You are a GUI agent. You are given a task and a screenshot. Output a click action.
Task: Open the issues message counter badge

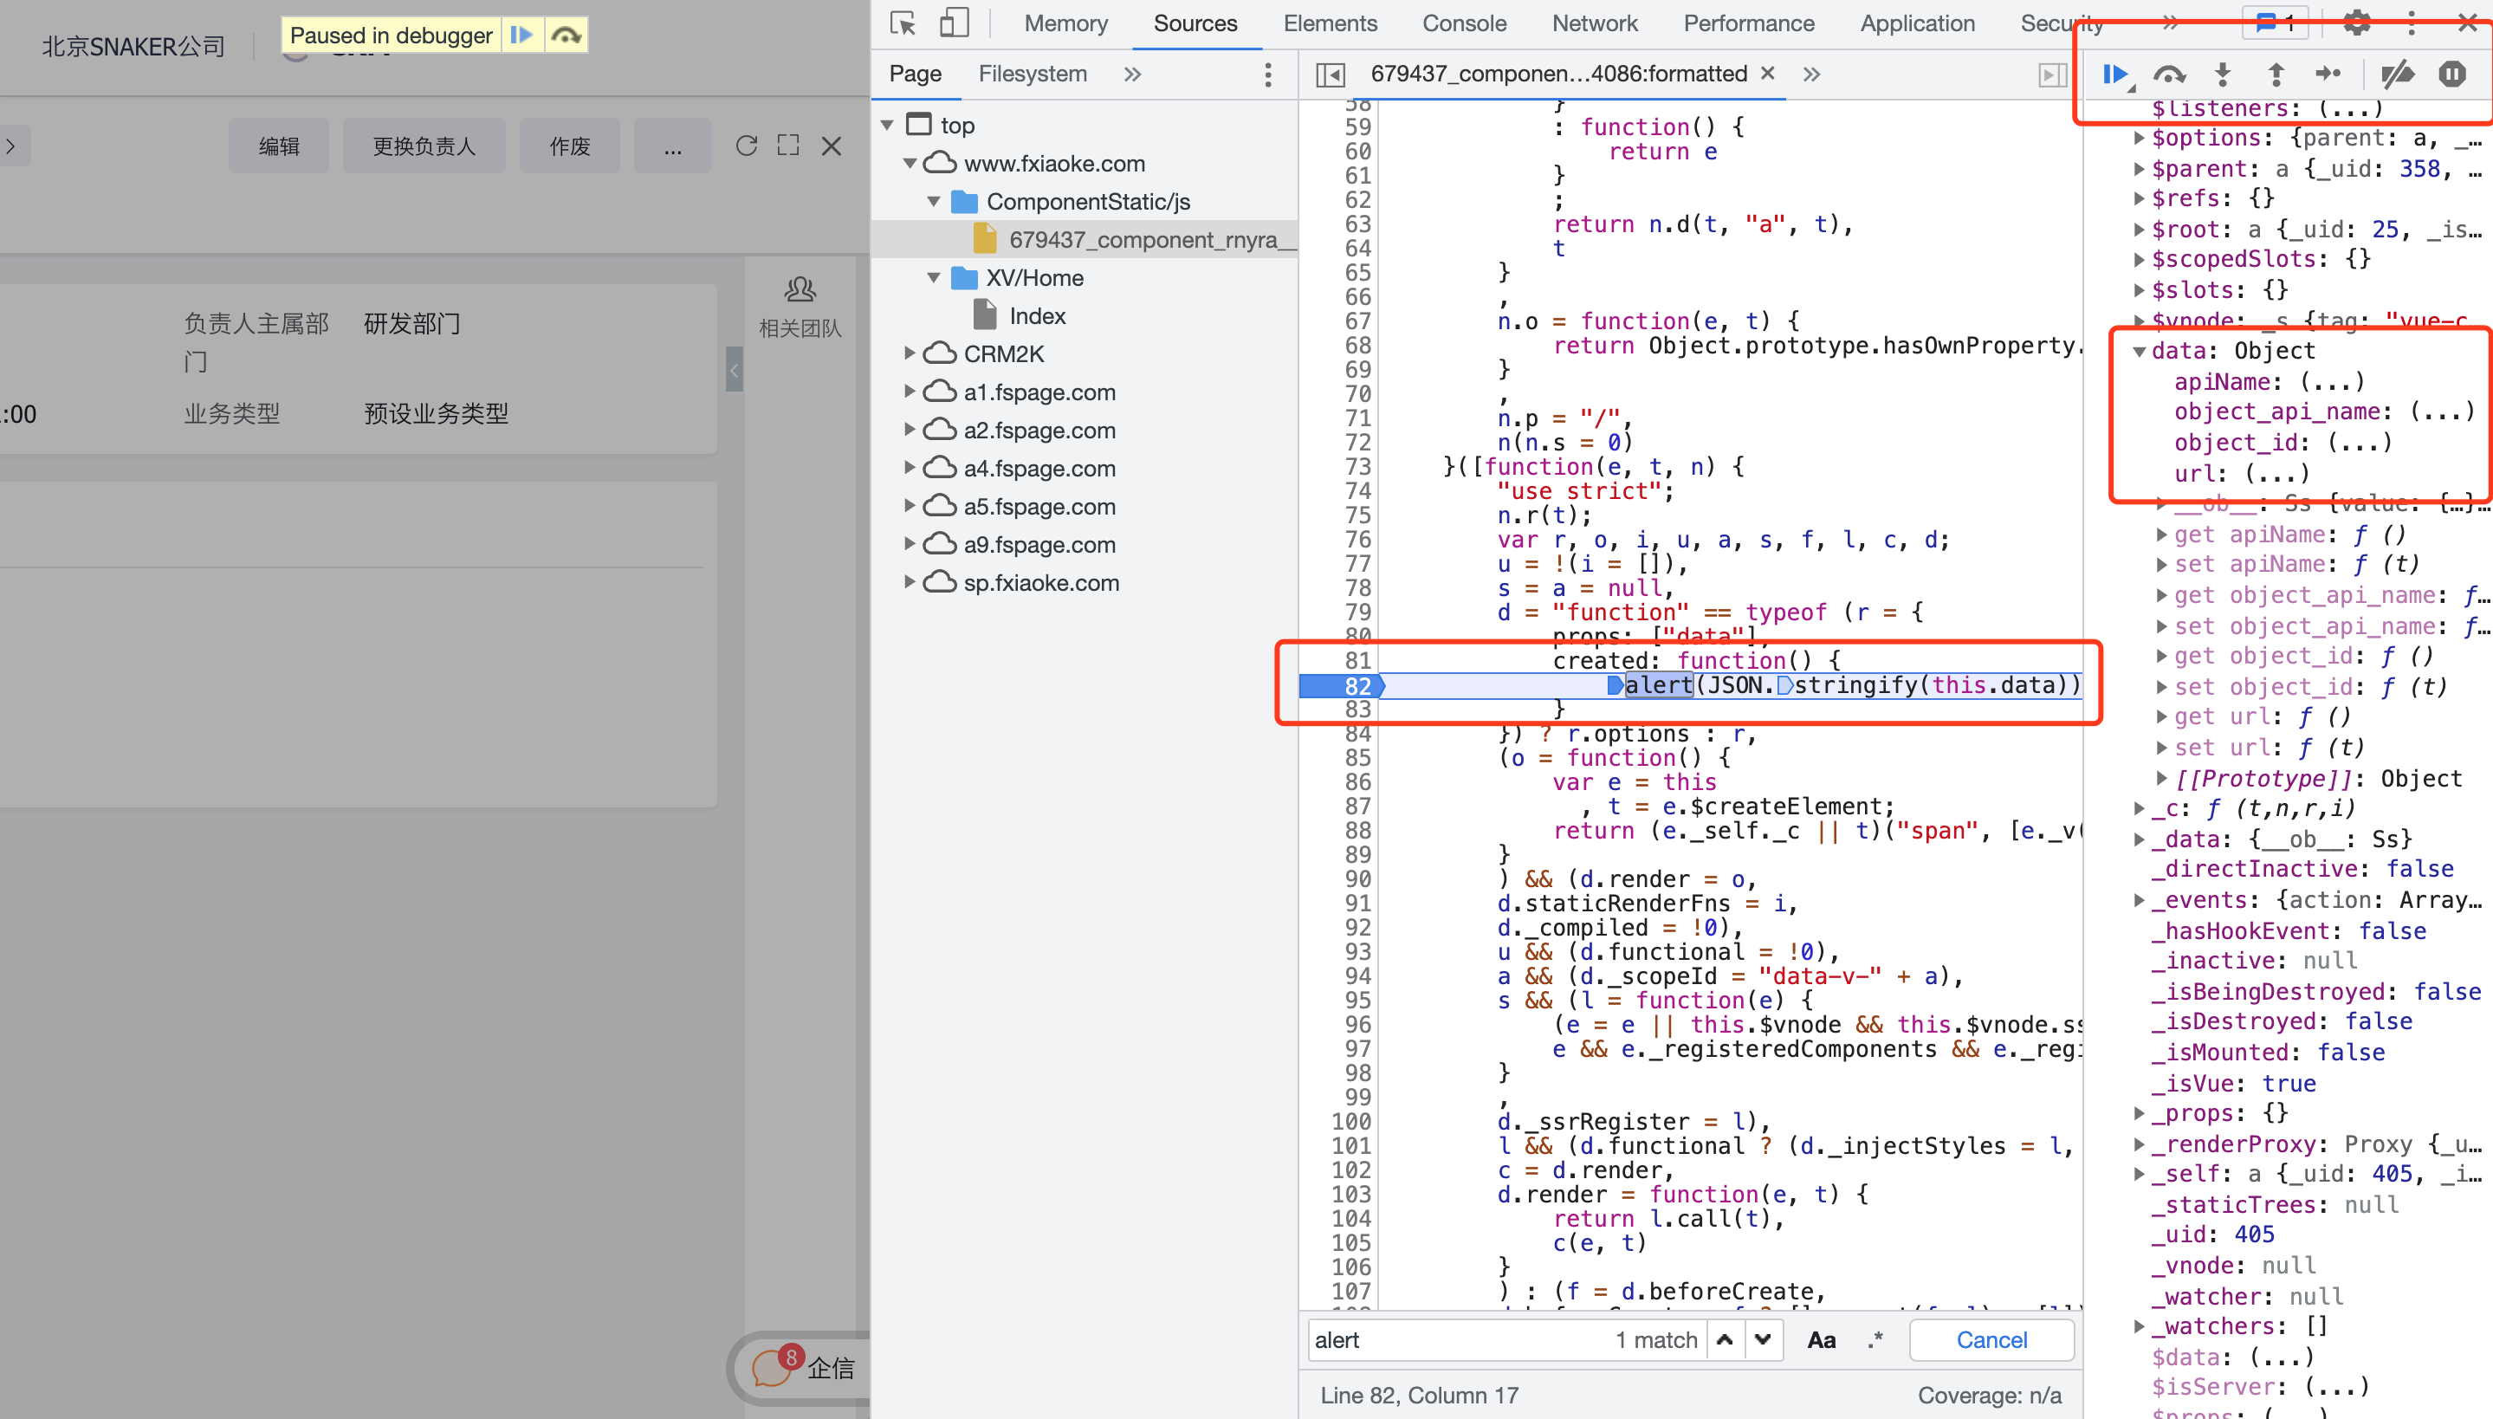[2275, 23]
